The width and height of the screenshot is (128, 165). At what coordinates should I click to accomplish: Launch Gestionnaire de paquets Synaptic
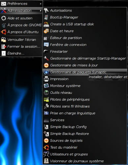pos(85,72)
